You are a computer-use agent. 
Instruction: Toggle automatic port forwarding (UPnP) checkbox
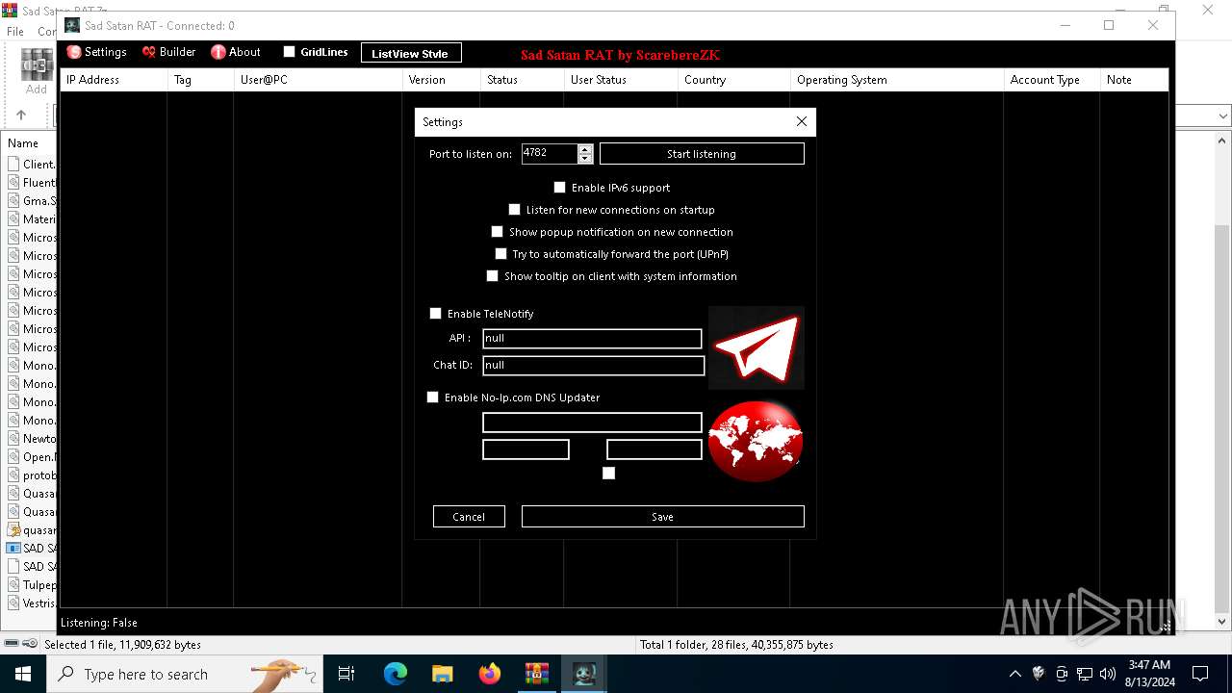(x=500, y=254)
